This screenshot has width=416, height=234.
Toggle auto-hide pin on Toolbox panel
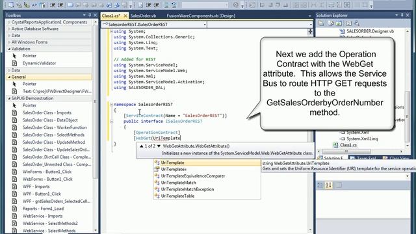(x=90, y=16)
